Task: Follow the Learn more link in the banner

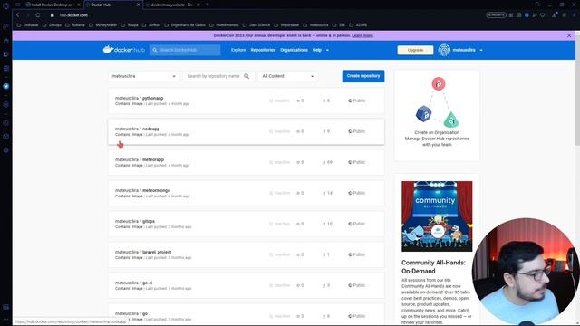Action: [x=362, y=35]
